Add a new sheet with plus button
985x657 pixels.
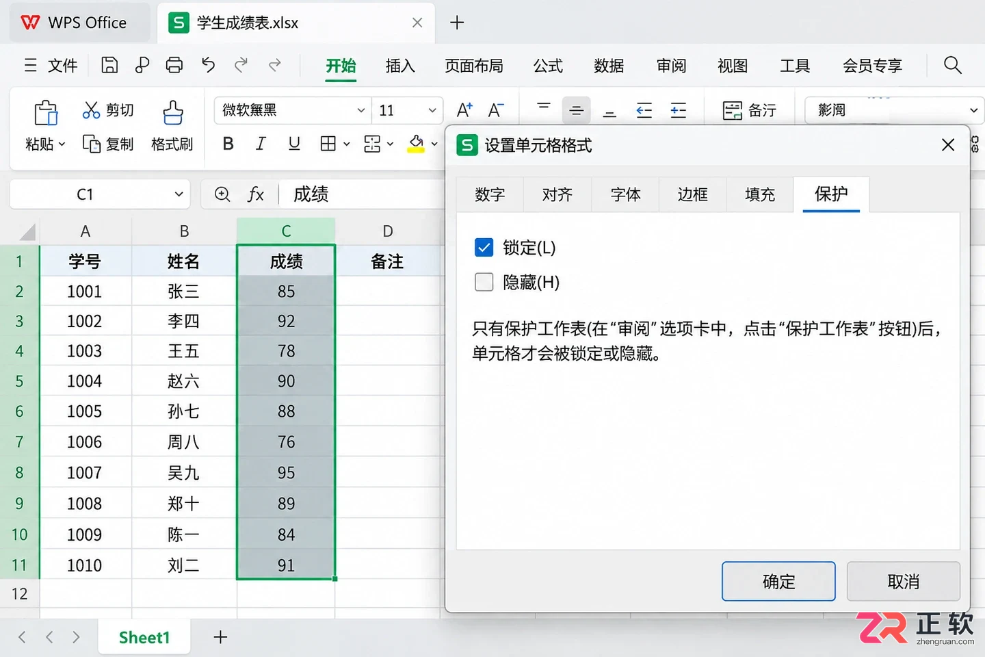pyautogui.click(x=220, y=637)
